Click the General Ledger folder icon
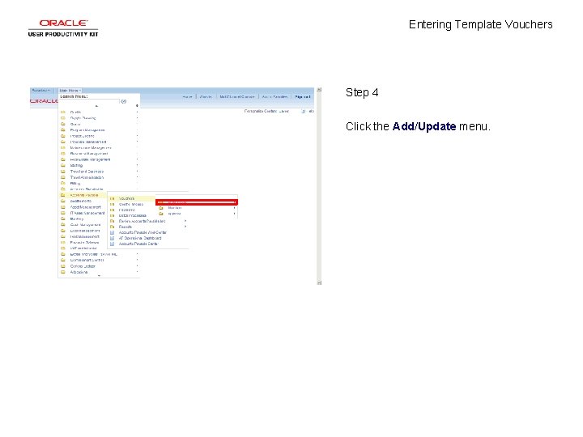The image size is (583, 437). [x=63, y=266]
